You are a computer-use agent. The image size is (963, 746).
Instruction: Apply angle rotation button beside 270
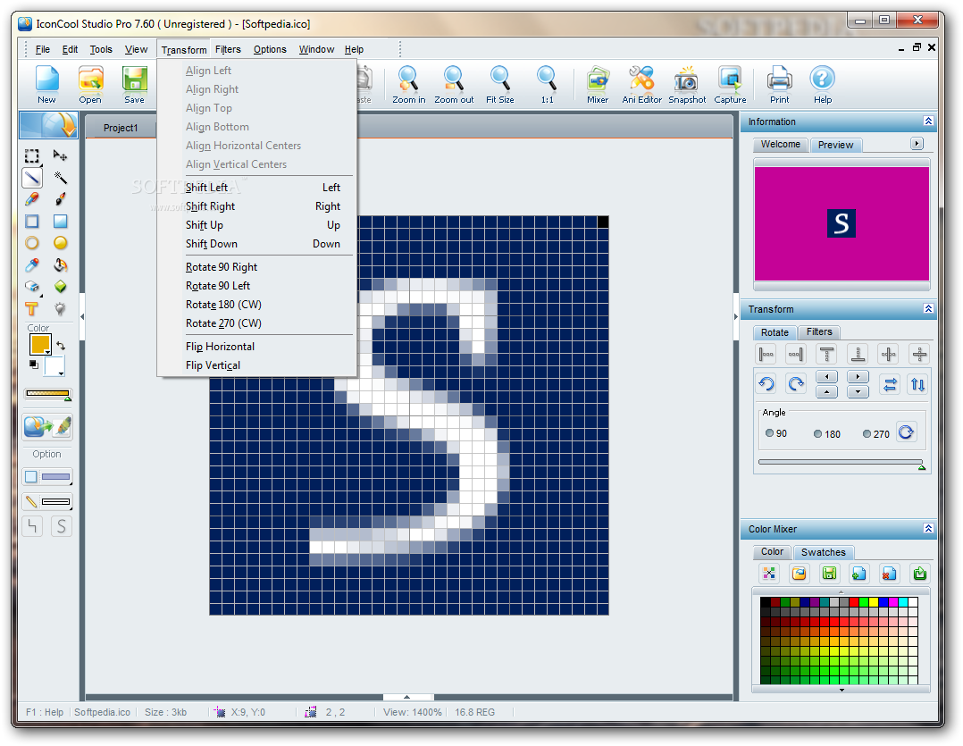[x=907, y=432]
